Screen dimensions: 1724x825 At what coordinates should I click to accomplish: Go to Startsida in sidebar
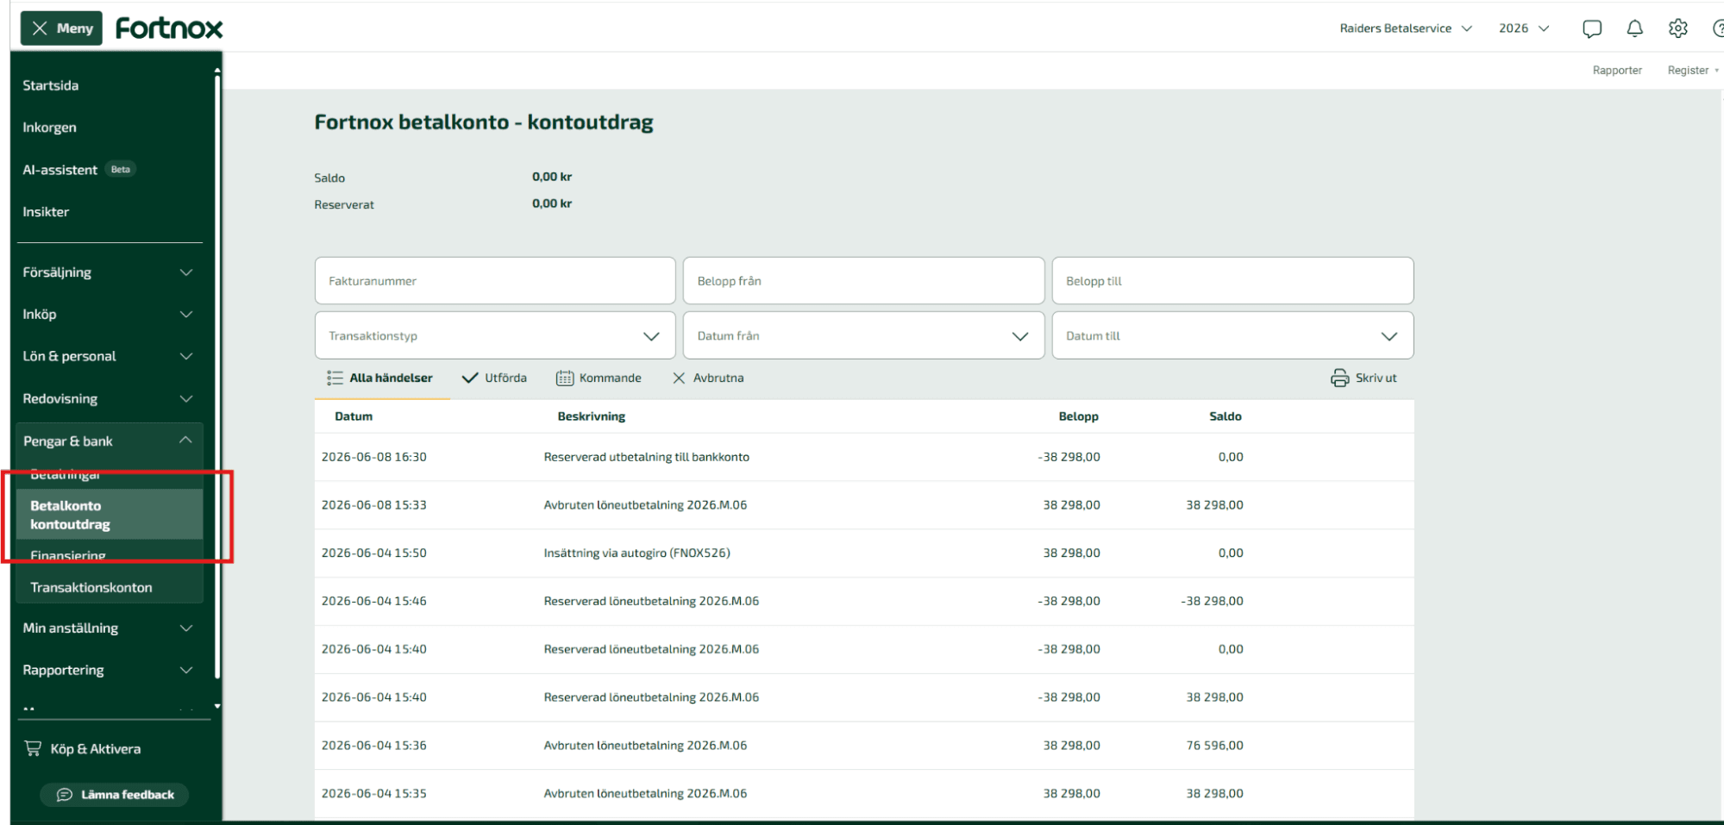coord(50,85)
